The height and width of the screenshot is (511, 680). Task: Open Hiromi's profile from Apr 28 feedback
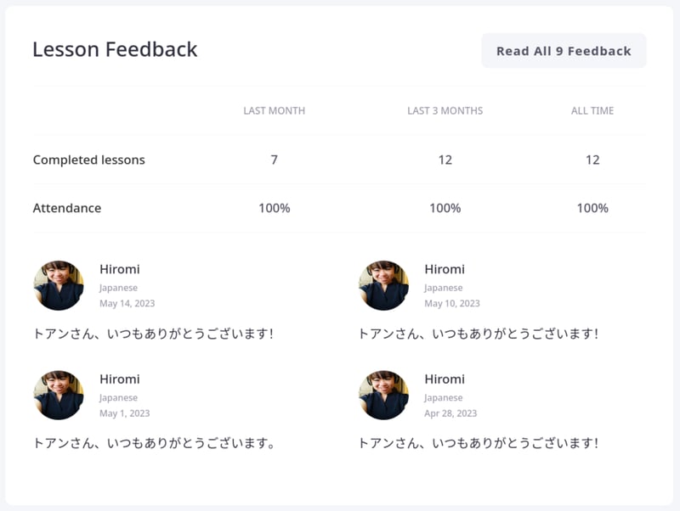tap(445, 379)
